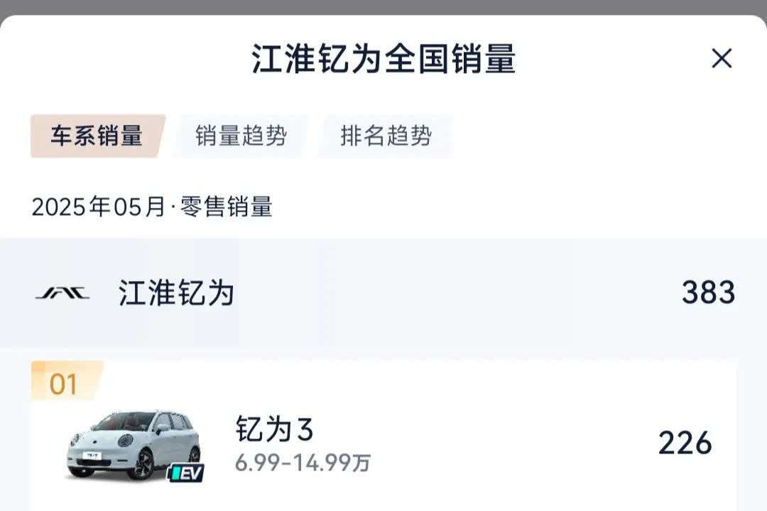Click the 钇为3 model name
Screen dimensions: 767x511
(x=274, y=429)
